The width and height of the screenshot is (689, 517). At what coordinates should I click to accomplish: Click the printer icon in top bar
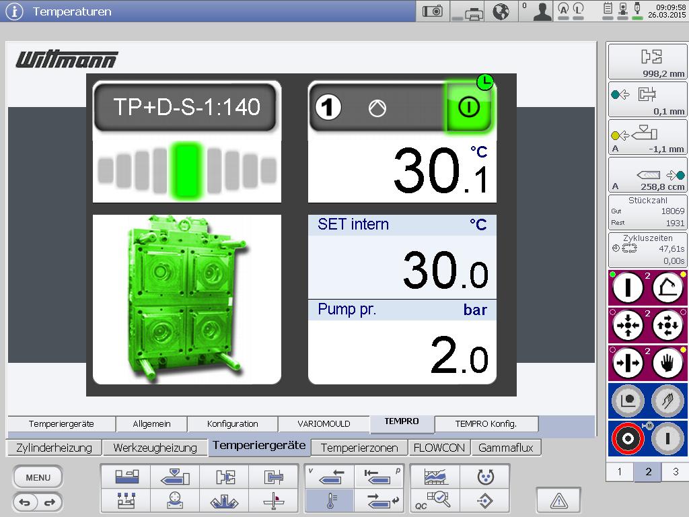[468, 11]
